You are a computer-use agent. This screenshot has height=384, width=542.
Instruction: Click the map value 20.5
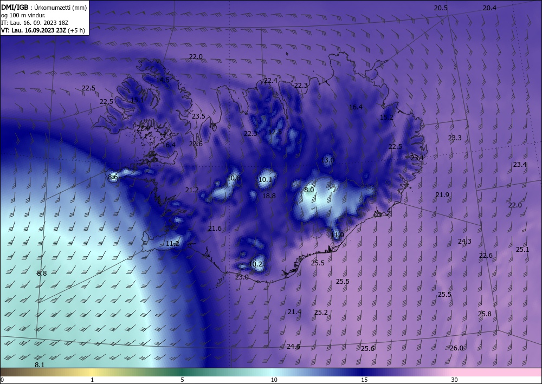pyautogui.click(x=441, y=8)
